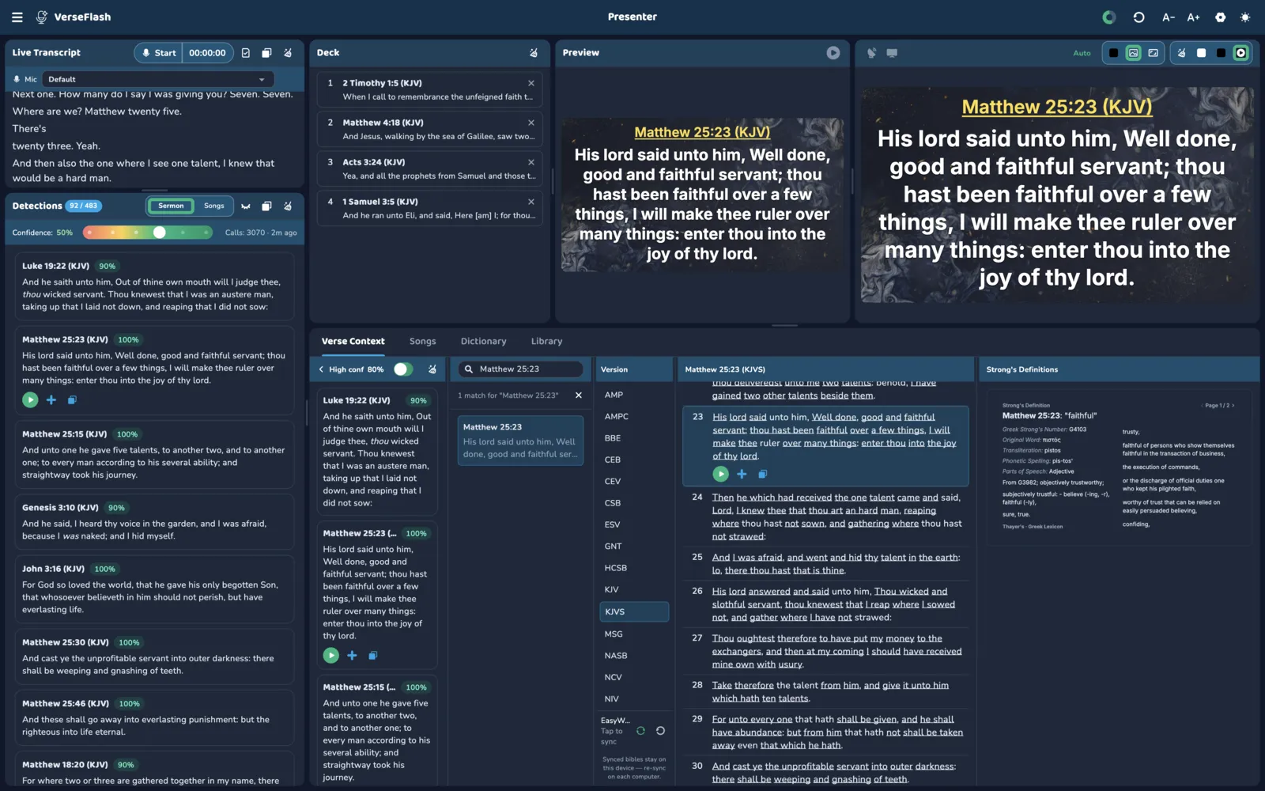Screen dimensions: 1265x791
Task: Click the satellite broadcast icon in output header
Action: pyautogui.click(x=871, y=53)
